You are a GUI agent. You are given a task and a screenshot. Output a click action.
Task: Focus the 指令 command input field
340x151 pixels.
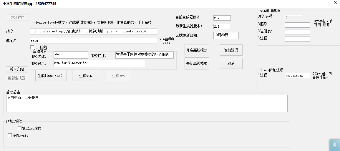[93, 31]
